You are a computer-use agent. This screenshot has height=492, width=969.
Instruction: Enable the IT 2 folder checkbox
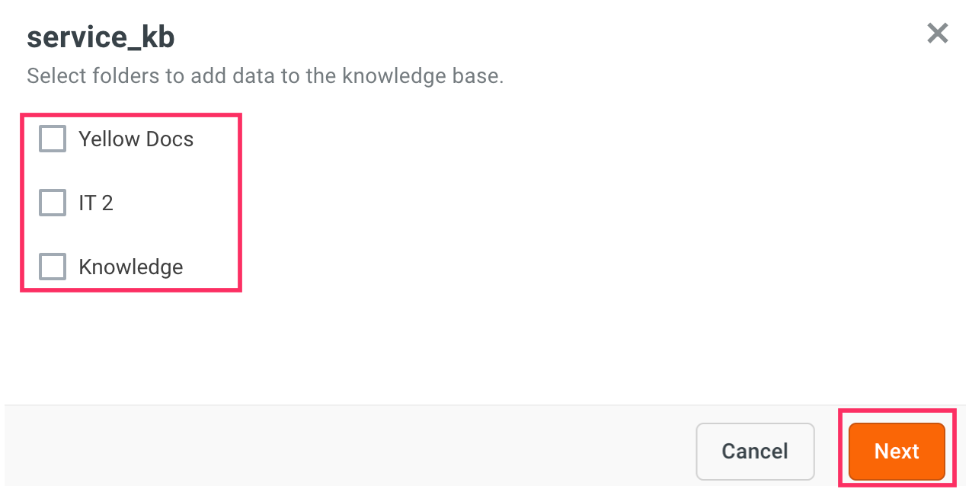point(53,203)
